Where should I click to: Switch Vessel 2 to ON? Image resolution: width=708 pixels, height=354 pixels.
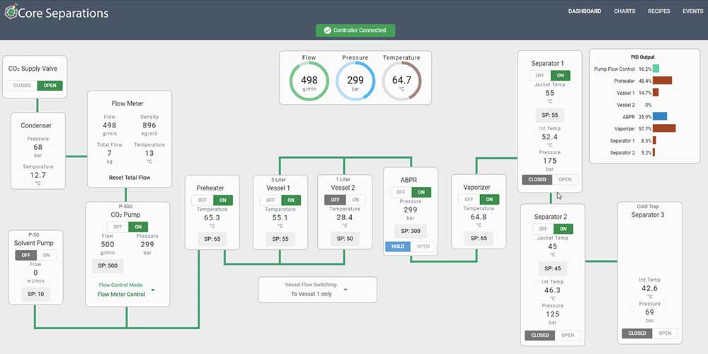tap(355, 200)
